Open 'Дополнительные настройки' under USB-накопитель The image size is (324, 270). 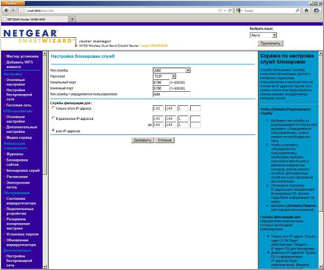22,129
